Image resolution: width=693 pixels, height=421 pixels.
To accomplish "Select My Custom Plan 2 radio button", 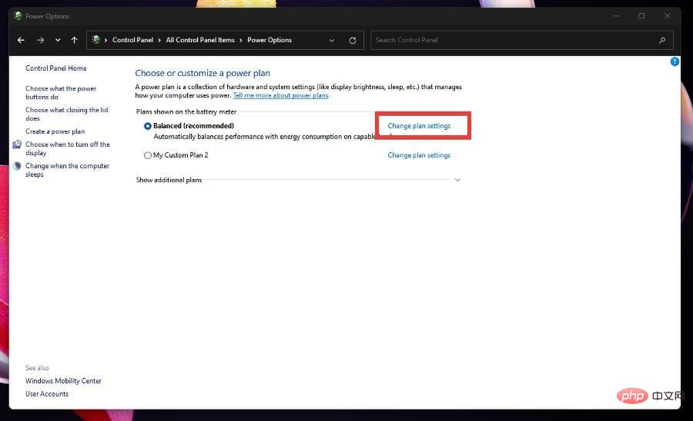I will pyautogui.click(x=148, y=155).
